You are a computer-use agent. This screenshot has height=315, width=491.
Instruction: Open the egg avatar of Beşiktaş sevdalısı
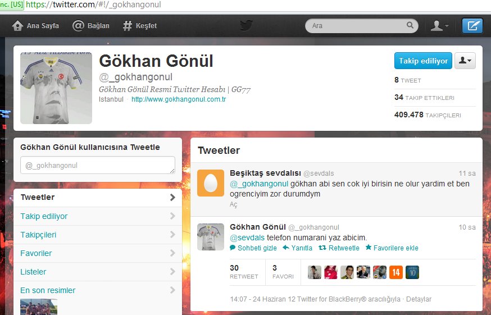click(x=211, y=183)
